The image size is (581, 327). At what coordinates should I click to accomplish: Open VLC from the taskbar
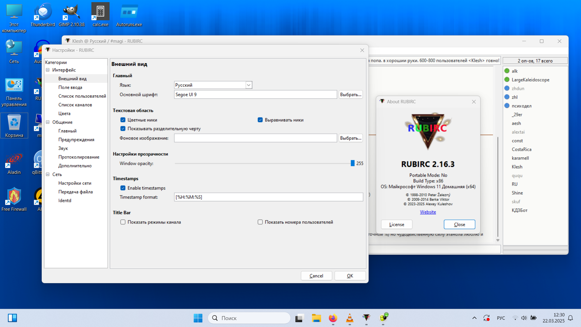350,318
